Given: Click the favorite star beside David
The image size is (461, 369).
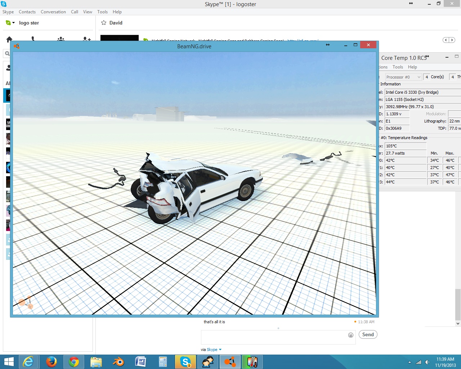Looking at the screenshot, I should pos(104,23).
